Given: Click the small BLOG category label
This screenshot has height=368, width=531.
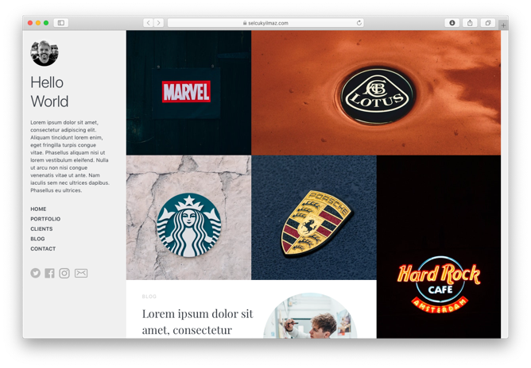Looking at the screenshot, I should click(x=149, y=297).
